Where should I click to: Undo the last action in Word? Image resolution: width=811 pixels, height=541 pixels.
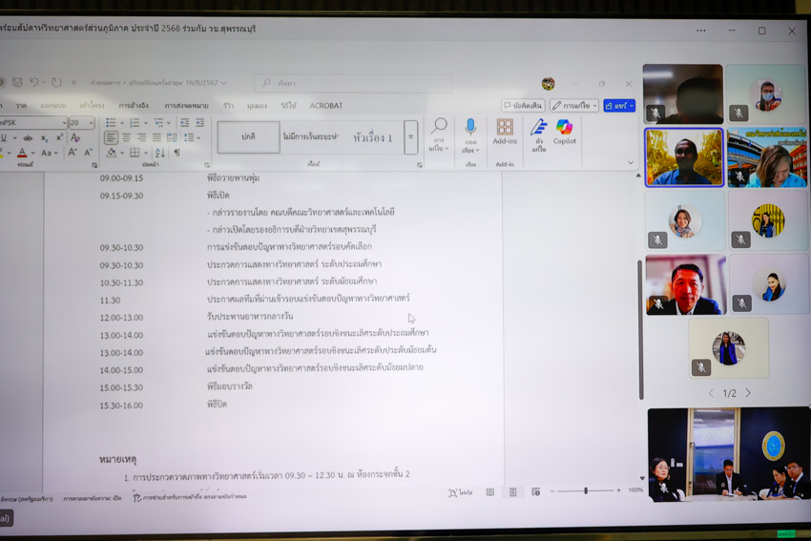34,82
